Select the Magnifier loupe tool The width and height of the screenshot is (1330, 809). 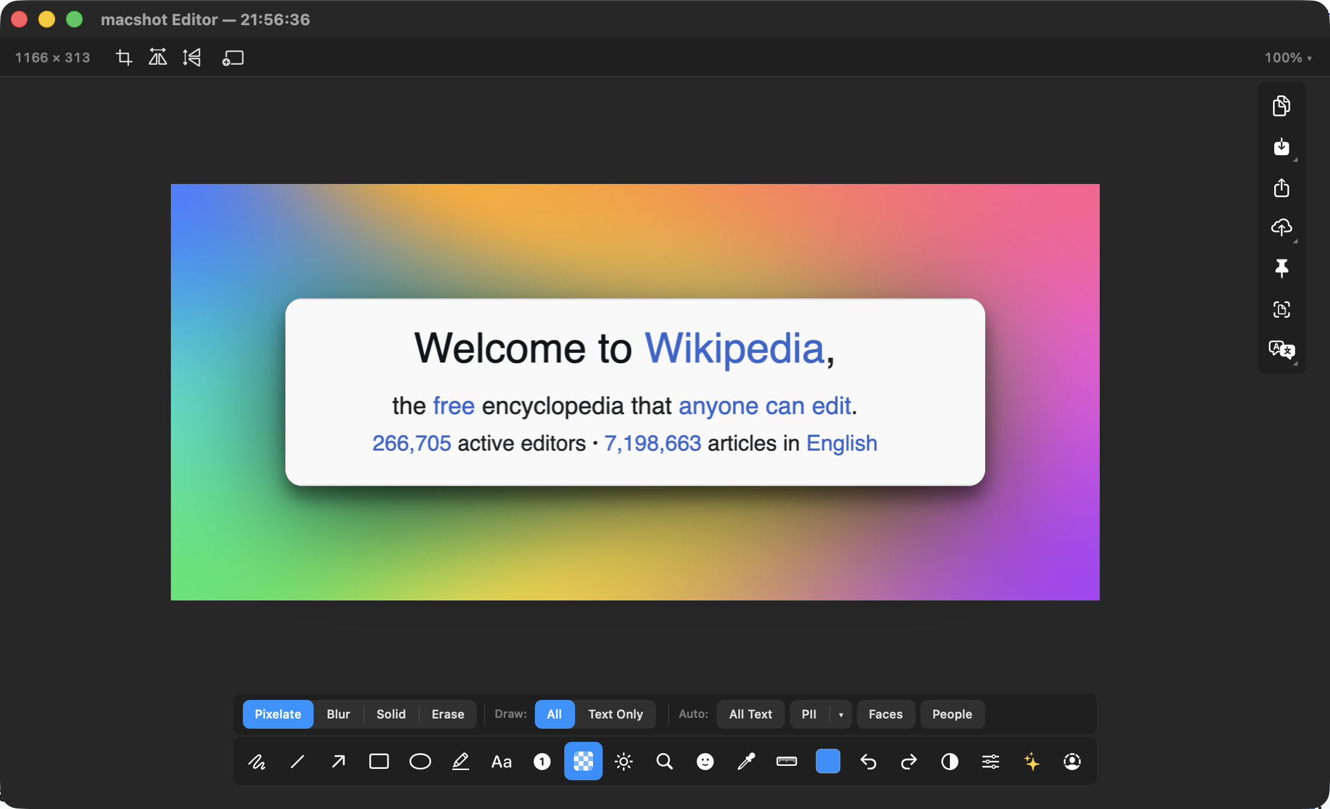(x=664, y=762)
